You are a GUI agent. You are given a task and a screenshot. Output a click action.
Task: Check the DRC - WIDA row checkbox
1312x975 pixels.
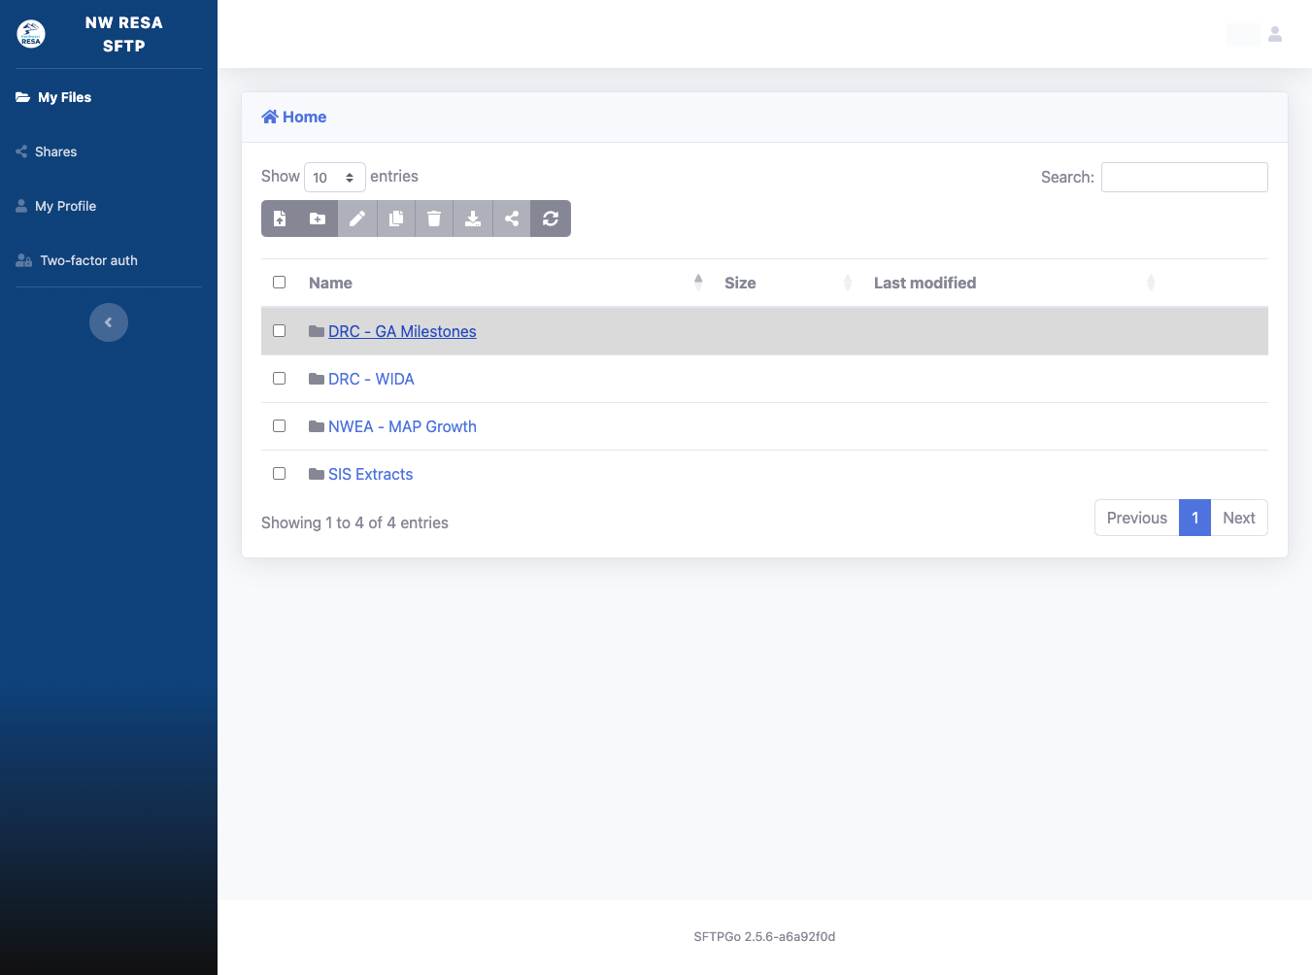pos(280,379)
